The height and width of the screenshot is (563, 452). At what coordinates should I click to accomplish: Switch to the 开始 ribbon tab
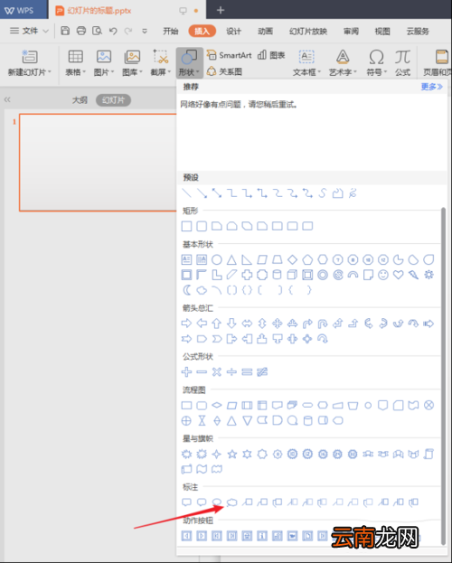[x=171, y=32]
